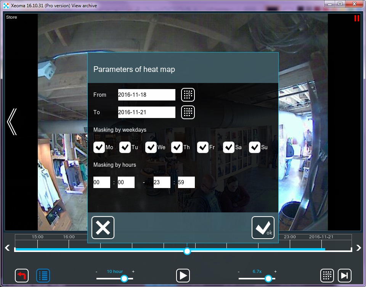The height and width of the screenshot is (287, 366).
Task: Disable the Fr weekday checkbox
Action: pyautogui.click(x=202, y=147)
